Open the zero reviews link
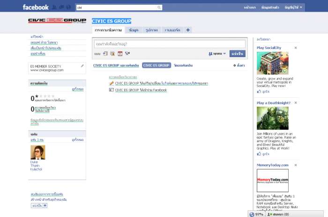Image resolution: width=328 pixels, height=217 pixels. [45, 109]
